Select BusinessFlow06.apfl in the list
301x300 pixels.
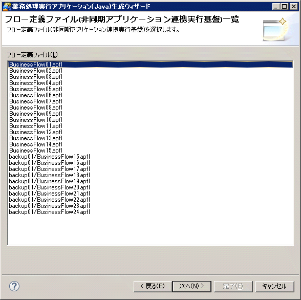tap(150, 95)
